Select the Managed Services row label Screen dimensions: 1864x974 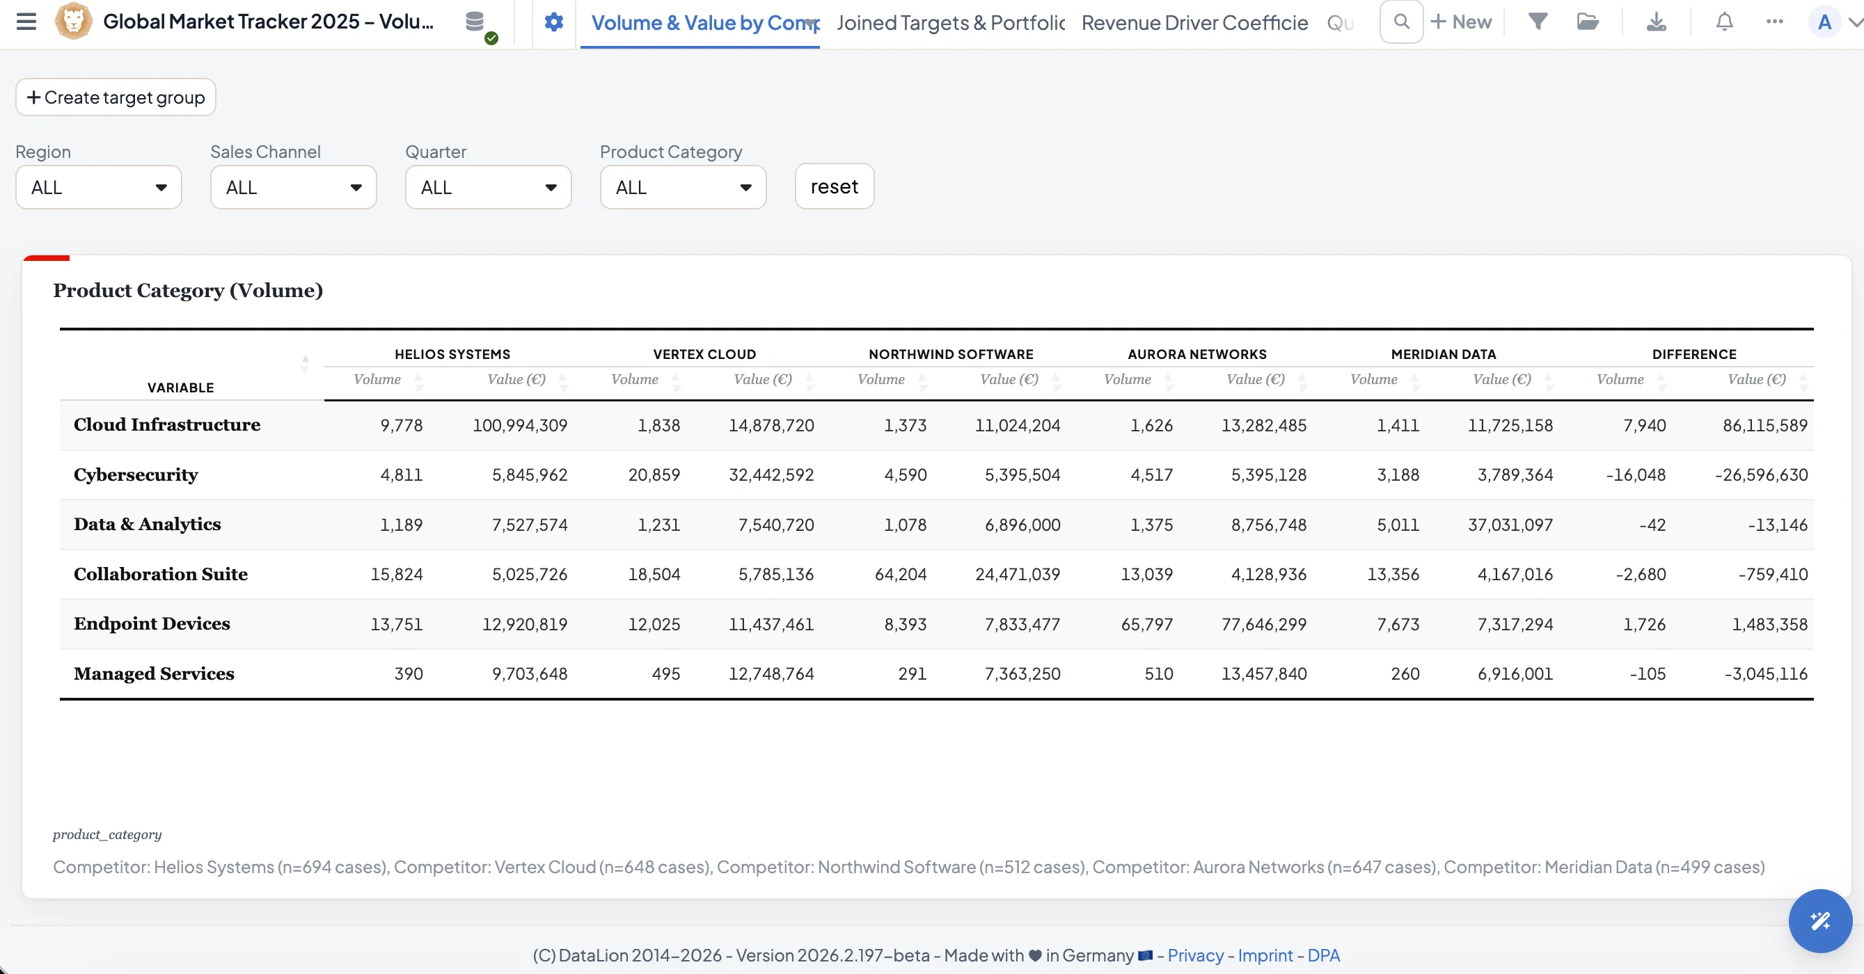pyautogui.click(x=154, y=673)
